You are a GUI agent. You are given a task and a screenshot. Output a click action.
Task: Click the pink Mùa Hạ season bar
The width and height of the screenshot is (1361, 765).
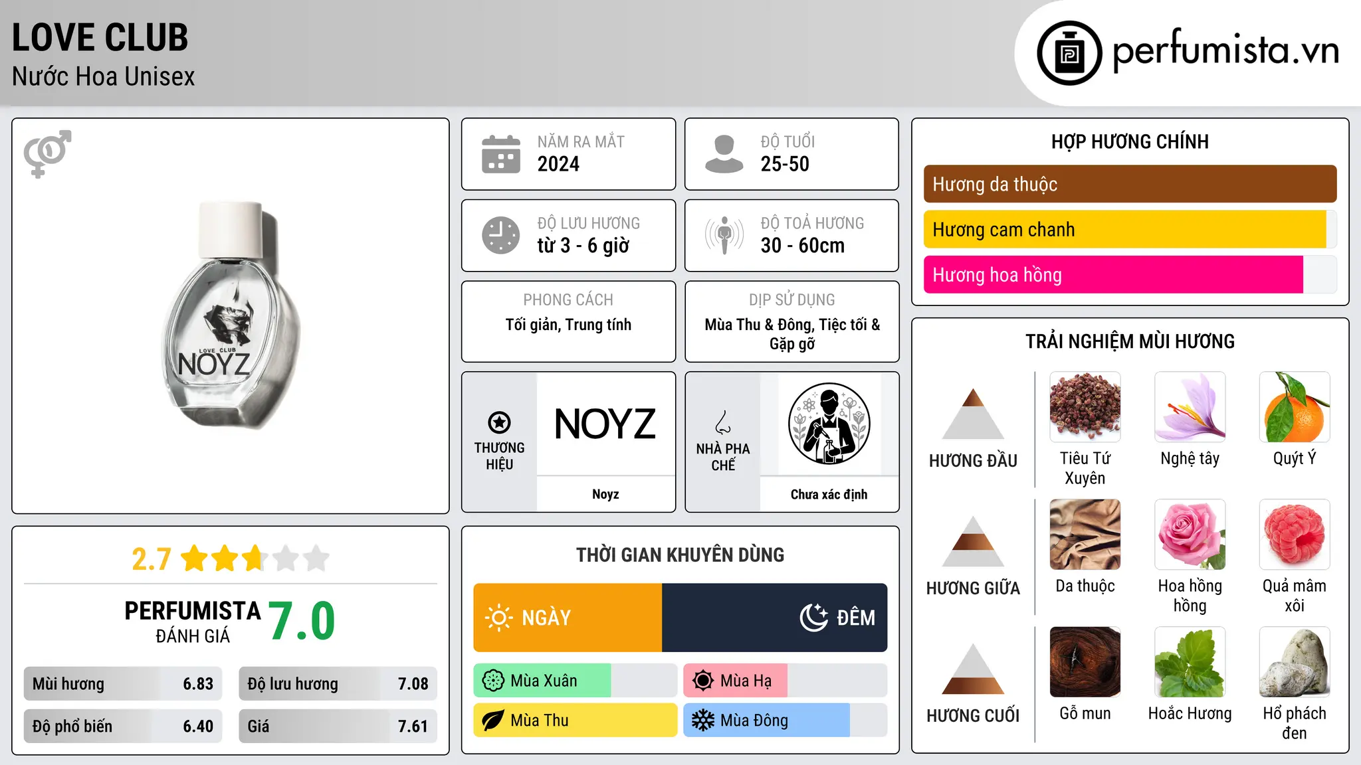click(735, 681)
